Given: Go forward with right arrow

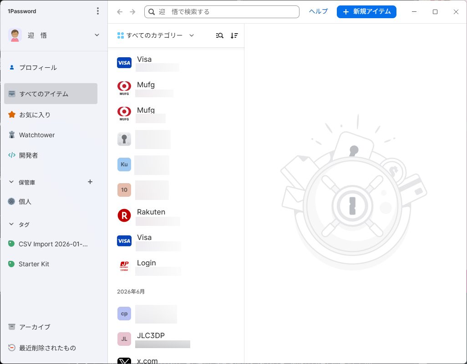Looking at the screenshot, I should coord(132,12).
